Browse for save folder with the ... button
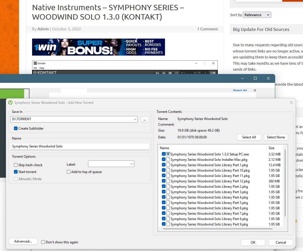303x251 pixels. pos(145,119)
